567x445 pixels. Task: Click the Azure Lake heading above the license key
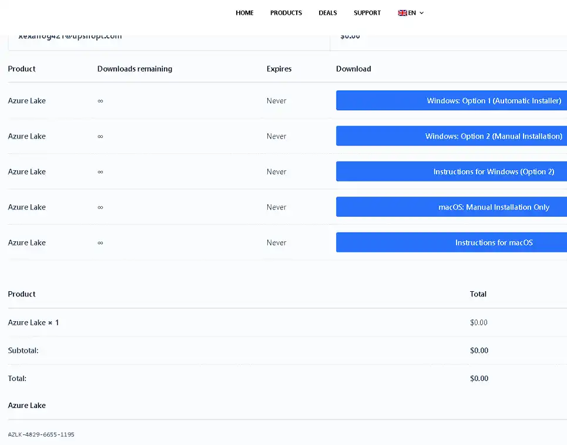pos(27,405)
